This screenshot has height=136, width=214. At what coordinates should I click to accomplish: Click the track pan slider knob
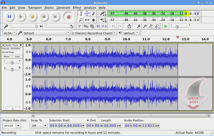pos(12,70)
